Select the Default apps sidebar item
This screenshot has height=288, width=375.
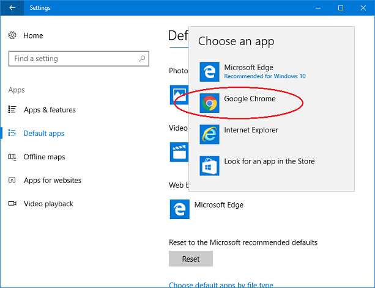tap(43, 134)
